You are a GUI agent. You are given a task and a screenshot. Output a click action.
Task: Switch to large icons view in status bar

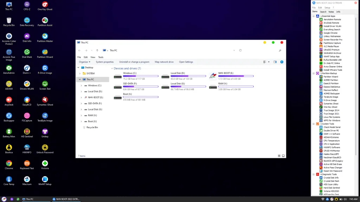pyautogui.click(x=283, y=156)
